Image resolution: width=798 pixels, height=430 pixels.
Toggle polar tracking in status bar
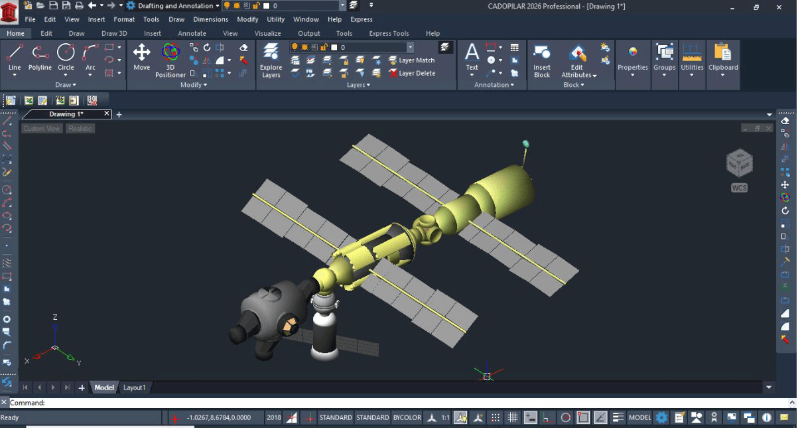pos(566,418)
